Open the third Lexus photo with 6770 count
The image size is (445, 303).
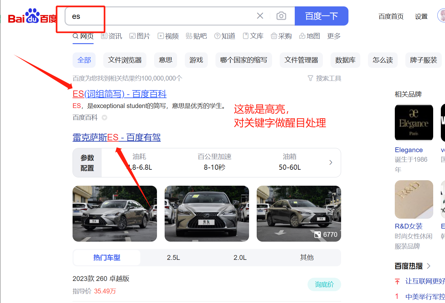point(299,214)
